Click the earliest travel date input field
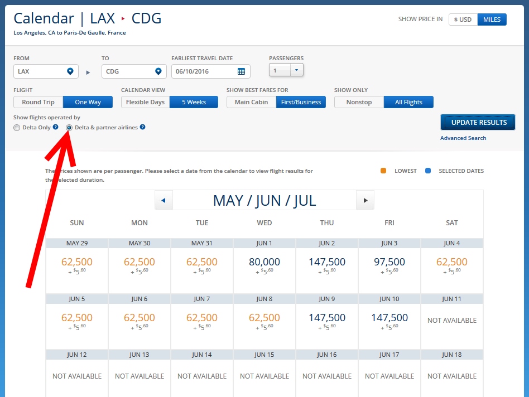 204,71
